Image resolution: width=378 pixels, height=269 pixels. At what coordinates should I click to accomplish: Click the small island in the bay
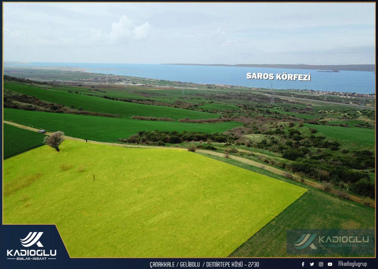pos(328,71)
